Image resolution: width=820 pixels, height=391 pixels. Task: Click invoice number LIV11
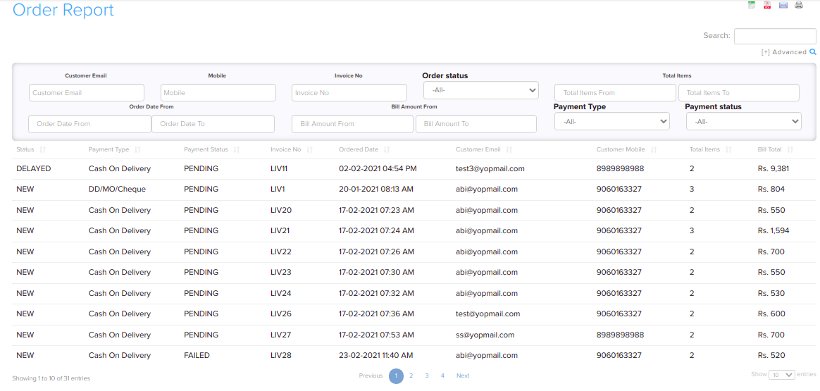[x=279, y=169]
